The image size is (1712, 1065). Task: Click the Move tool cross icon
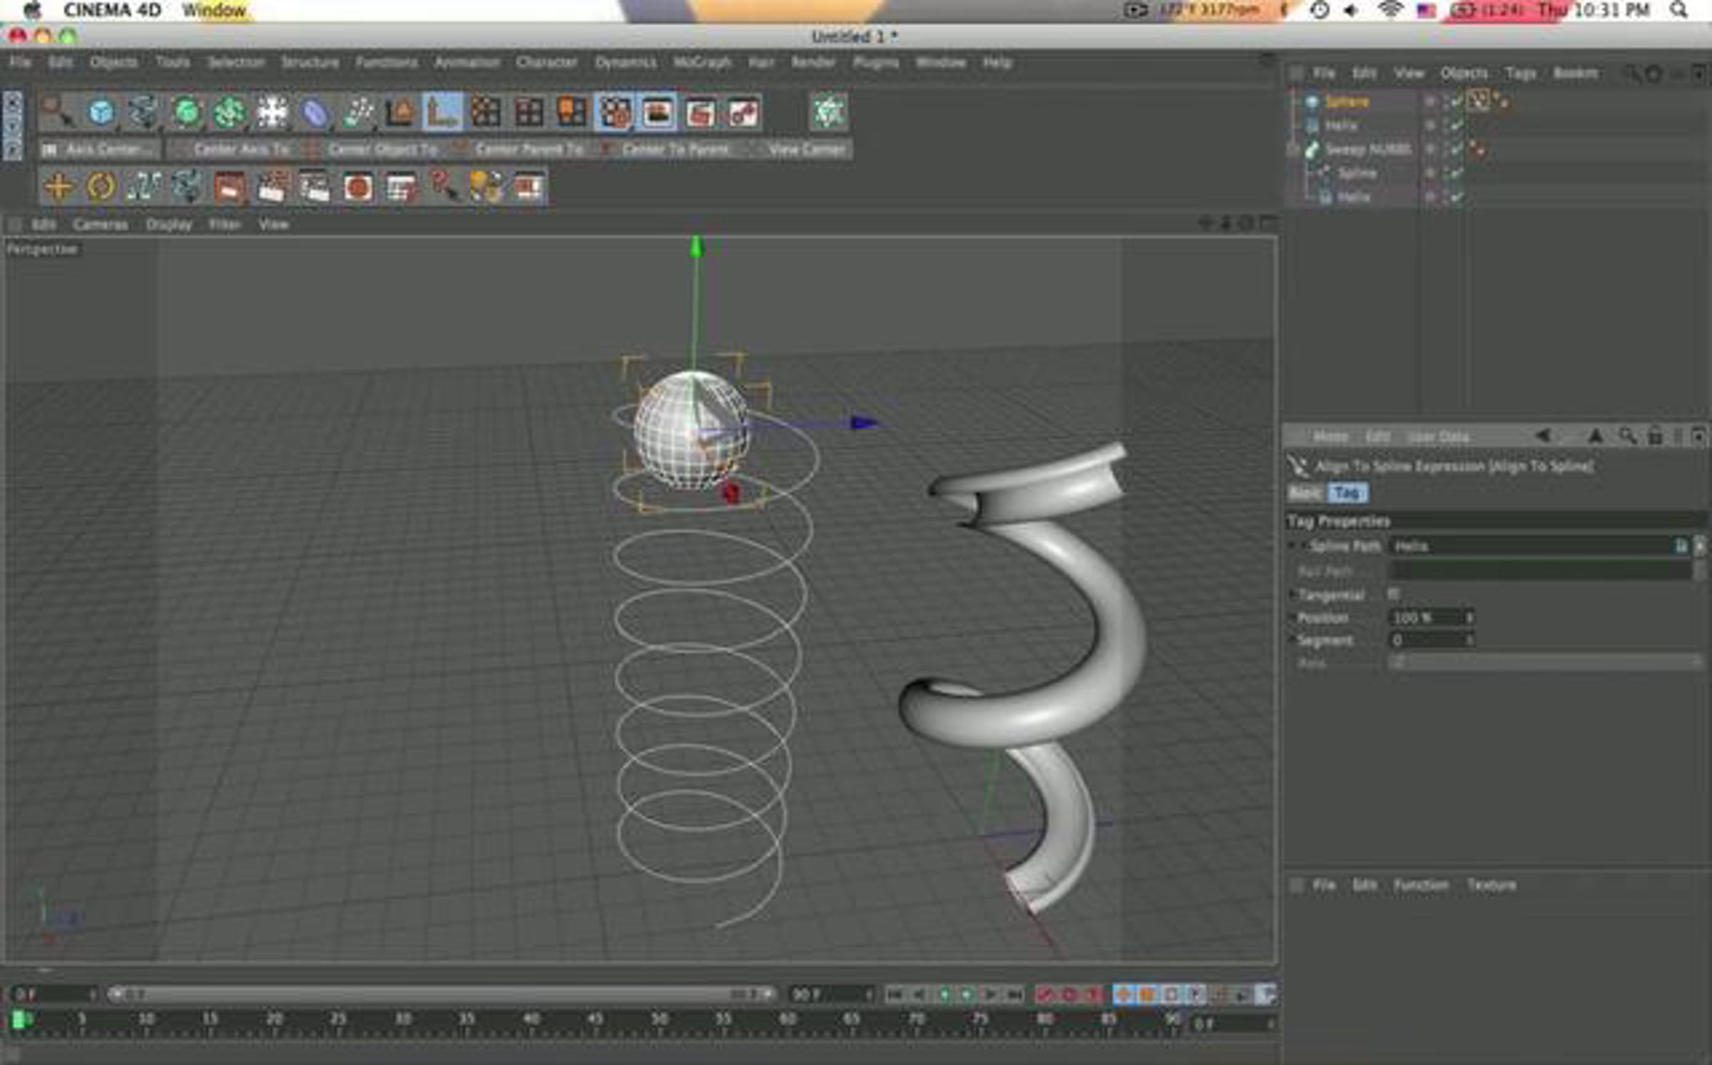[x=58, y=187]
